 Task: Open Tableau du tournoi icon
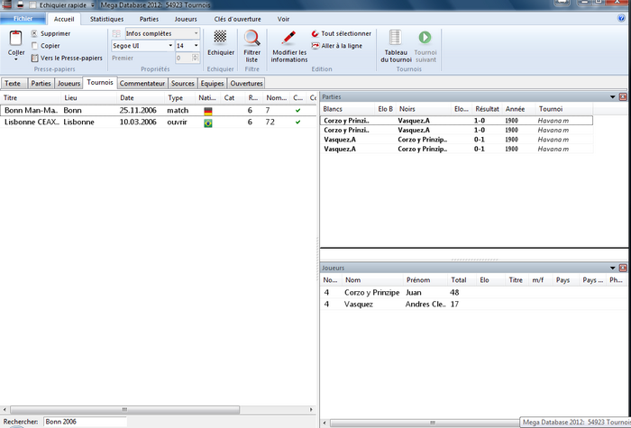click(x=395, y=38)
